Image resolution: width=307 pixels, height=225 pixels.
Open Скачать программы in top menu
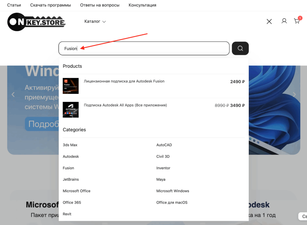coord(50,5)
